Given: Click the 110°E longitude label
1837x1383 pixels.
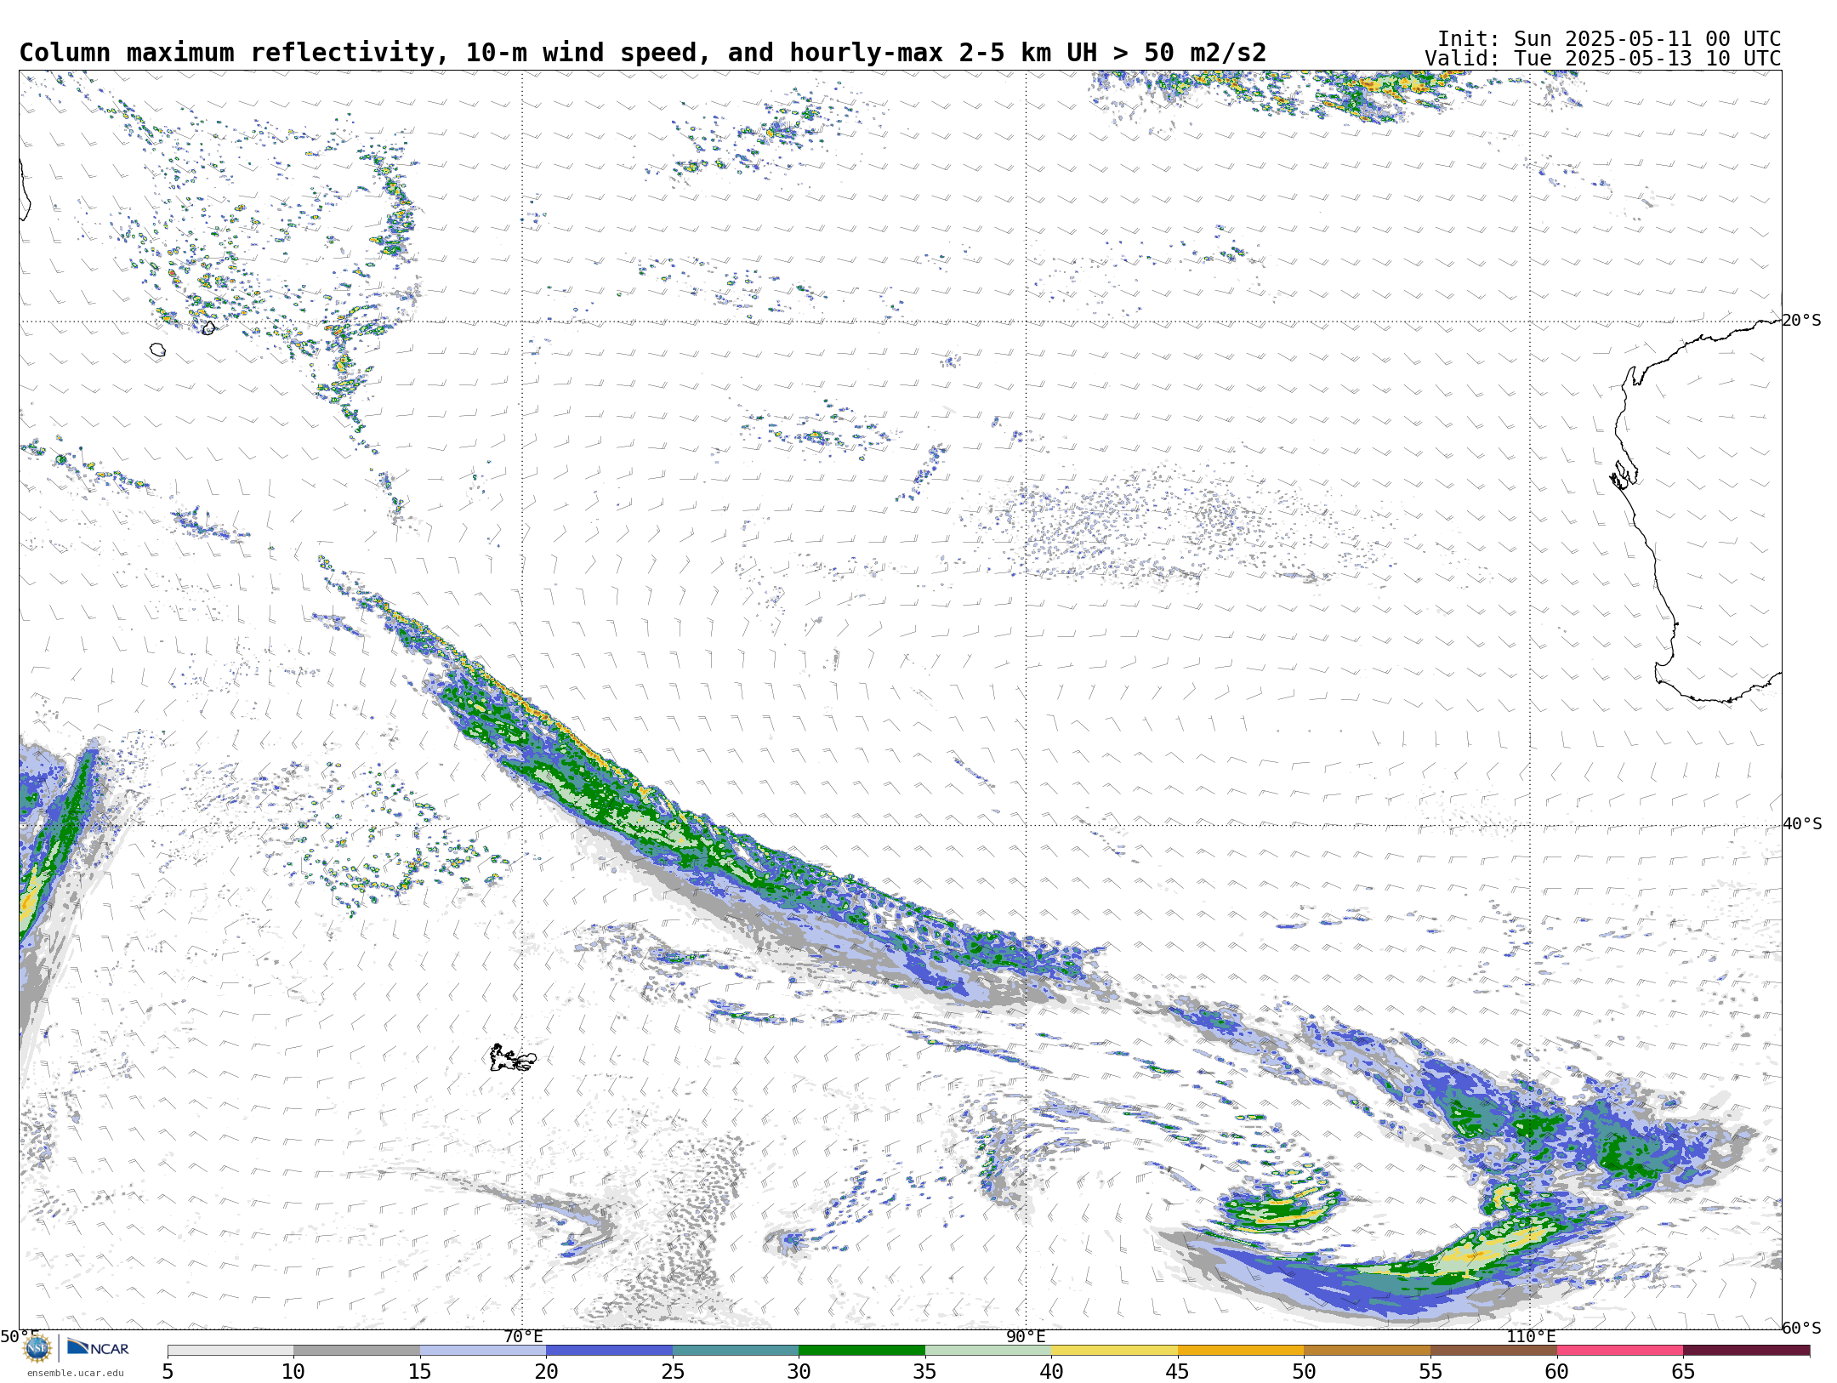Looking at the screenshot, I should [1531, 1336].
